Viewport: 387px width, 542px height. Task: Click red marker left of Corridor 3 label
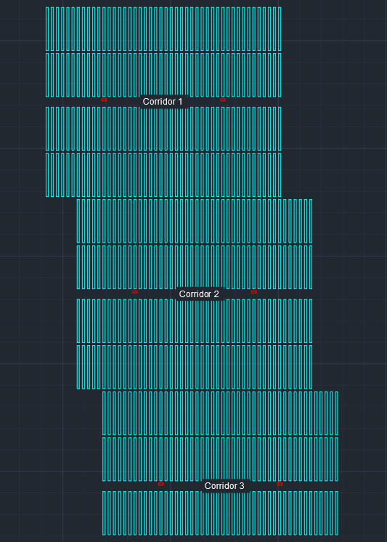(x=160, y=484)
